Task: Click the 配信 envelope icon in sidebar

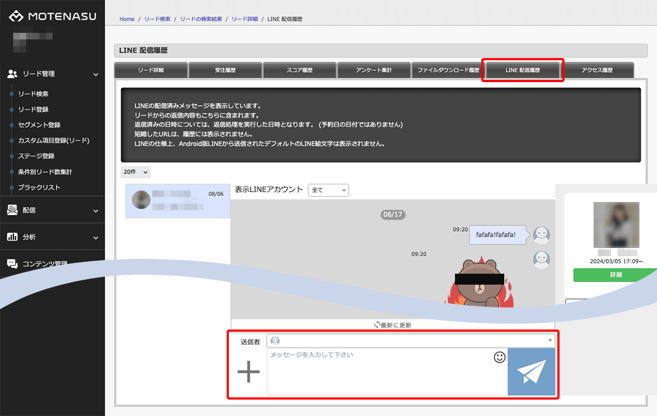Action: click(12, 210)
